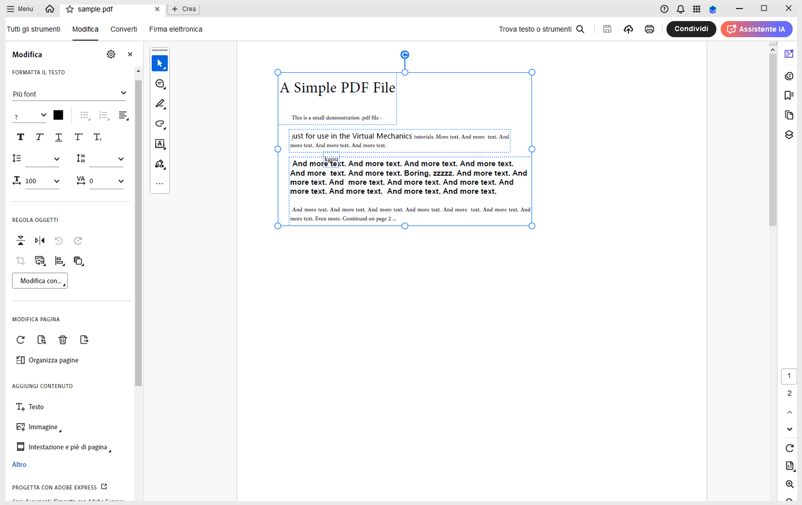Open Tutti gli strumenti tab
Viewport: 802px width, 505px height.
33,29
